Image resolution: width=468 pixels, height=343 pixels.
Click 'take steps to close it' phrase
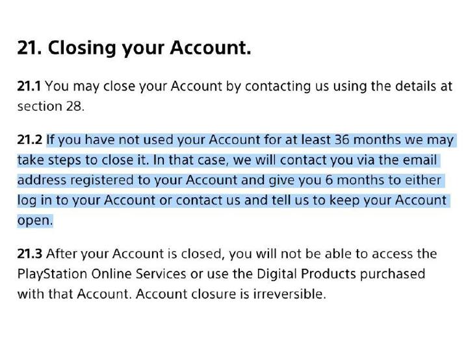coord(82,161)
